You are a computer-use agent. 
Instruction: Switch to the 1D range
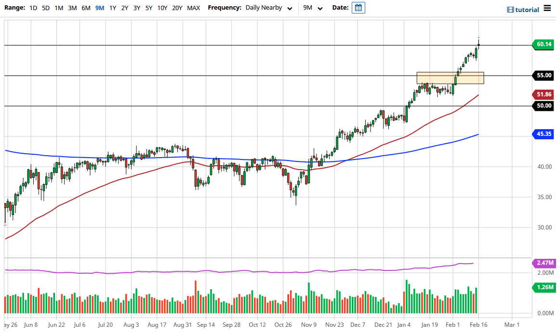[33, 8]
